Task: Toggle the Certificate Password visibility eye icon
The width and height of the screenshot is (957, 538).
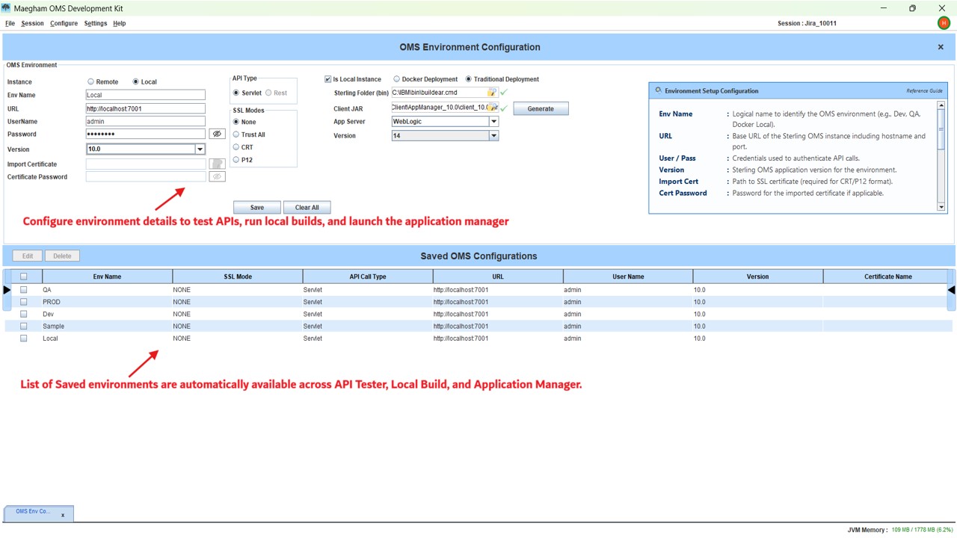Action: (x=217, y=176)
